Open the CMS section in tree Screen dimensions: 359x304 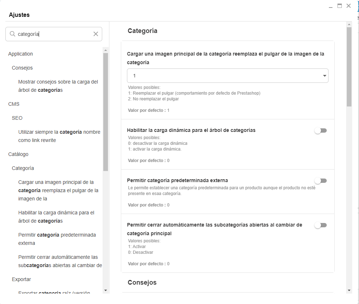[x=14, y=104]
